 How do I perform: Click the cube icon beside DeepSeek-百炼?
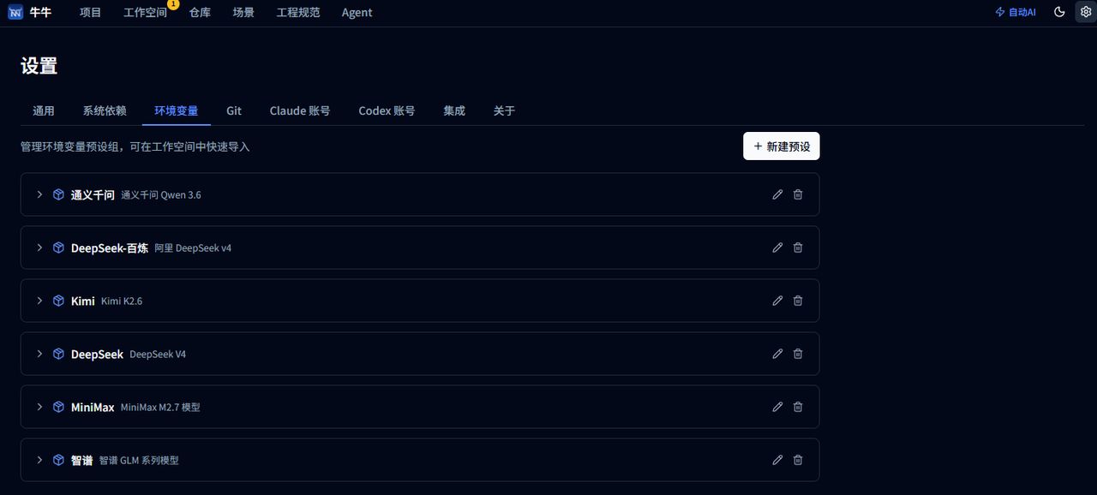pos(58,247)
